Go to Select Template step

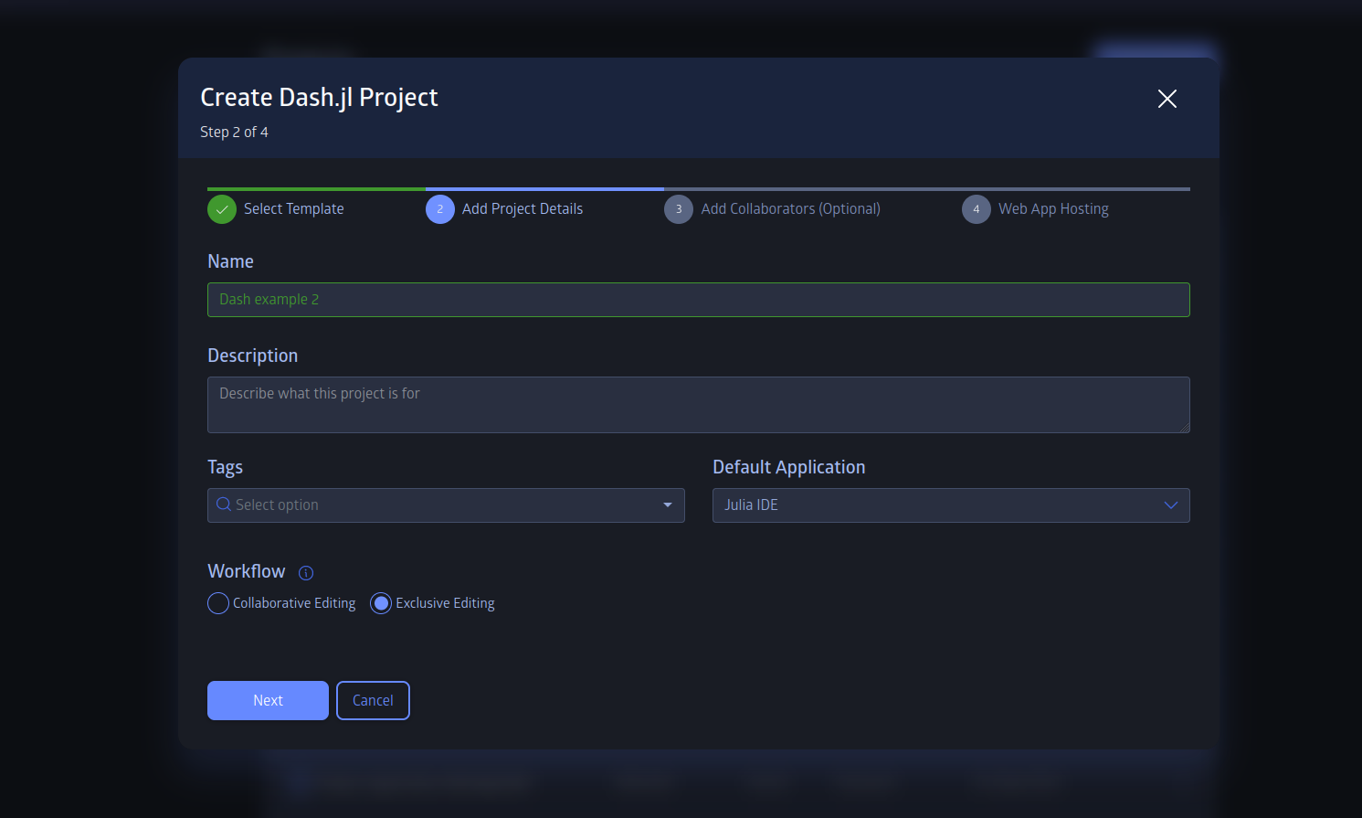(x=294, y=209)
